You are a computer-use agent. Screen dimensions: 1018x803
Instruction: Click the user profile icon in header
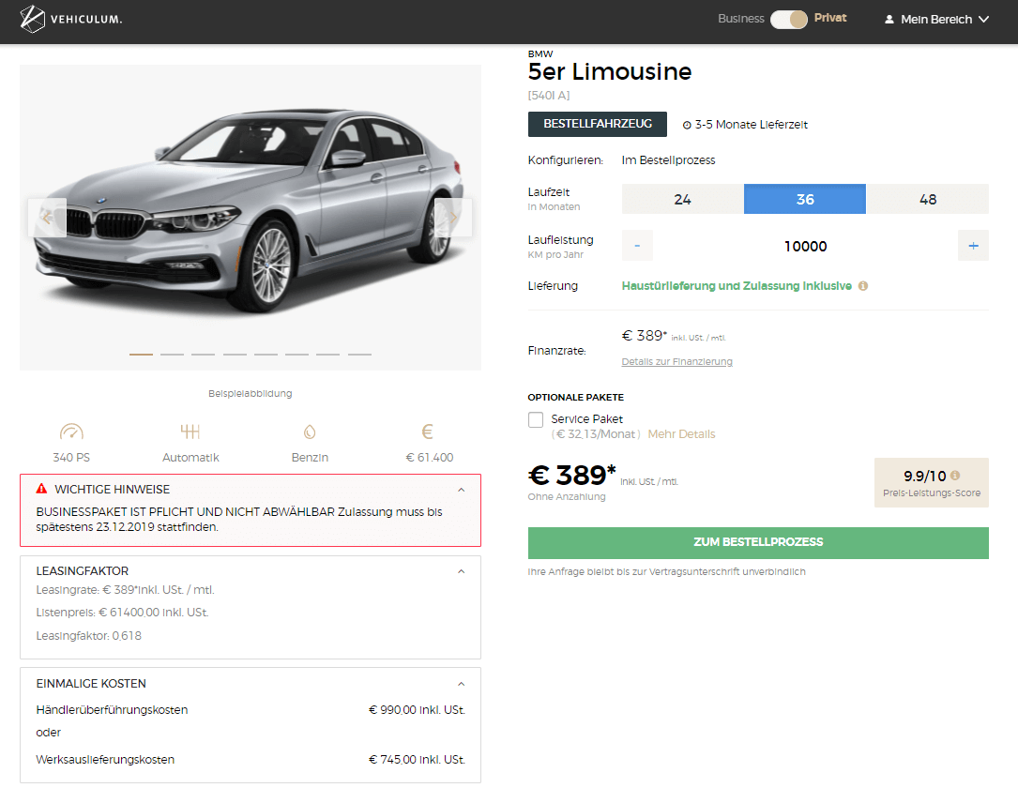[889, 20]
